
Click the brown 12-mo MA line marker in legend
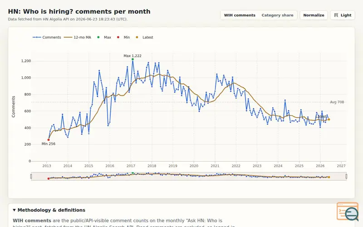68,37
